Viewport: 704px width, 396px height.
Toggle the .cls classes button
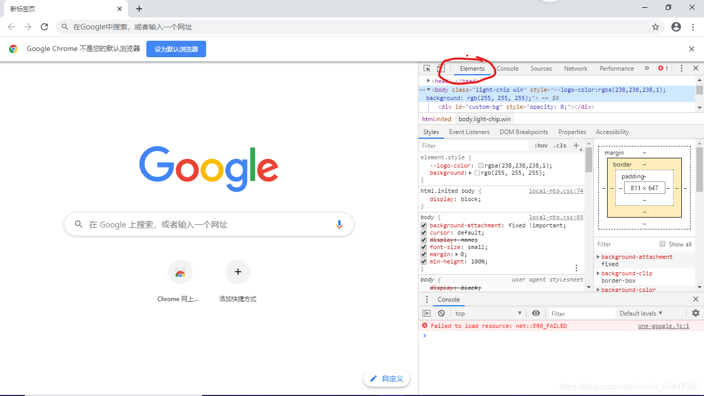[x=560, y=146]
